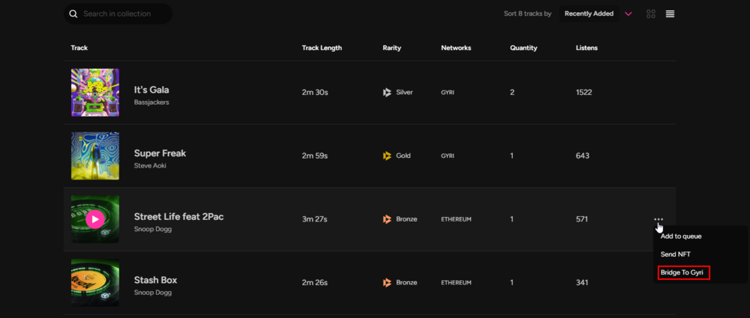
Task: Click the search magnifier icon
Action: 73,14
